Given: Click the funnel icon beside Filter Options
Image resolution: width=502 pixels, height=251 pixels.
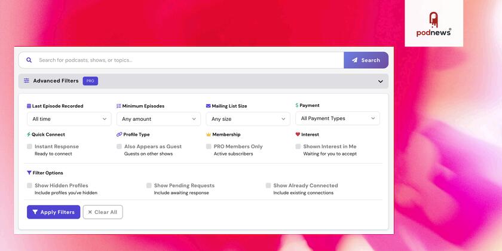Looking at the screenshot, I should [x=29, y=173].
